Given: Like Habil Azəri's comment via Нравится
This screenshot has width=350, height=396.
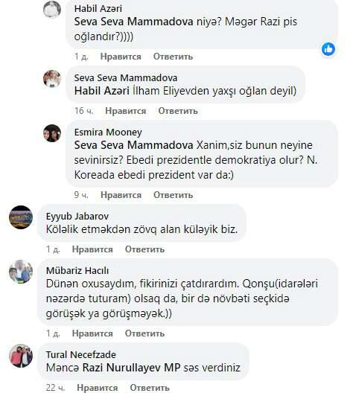Looking at the screenshot, I should point(121,57).
